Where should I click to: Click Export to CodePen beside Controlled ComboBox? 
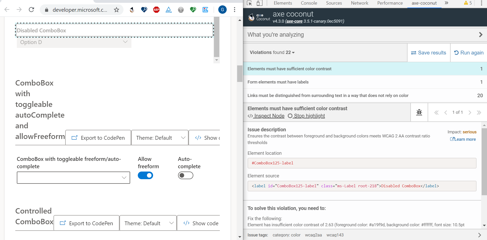tap(87, 223)
